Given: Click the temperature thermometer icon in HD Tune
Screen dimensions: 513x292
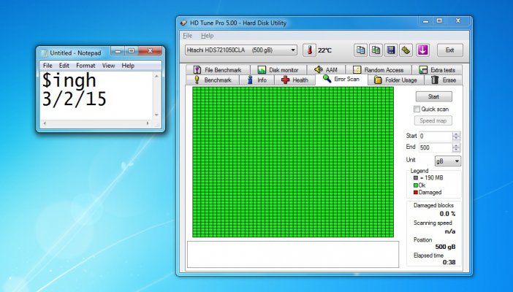Looking at the screenshot, I should (x=309, y=50).
